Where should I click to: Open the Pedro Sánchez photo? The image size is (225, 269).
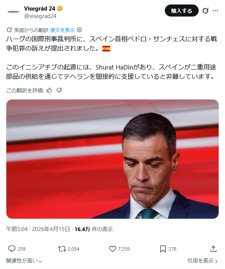[x=113, y=159]
